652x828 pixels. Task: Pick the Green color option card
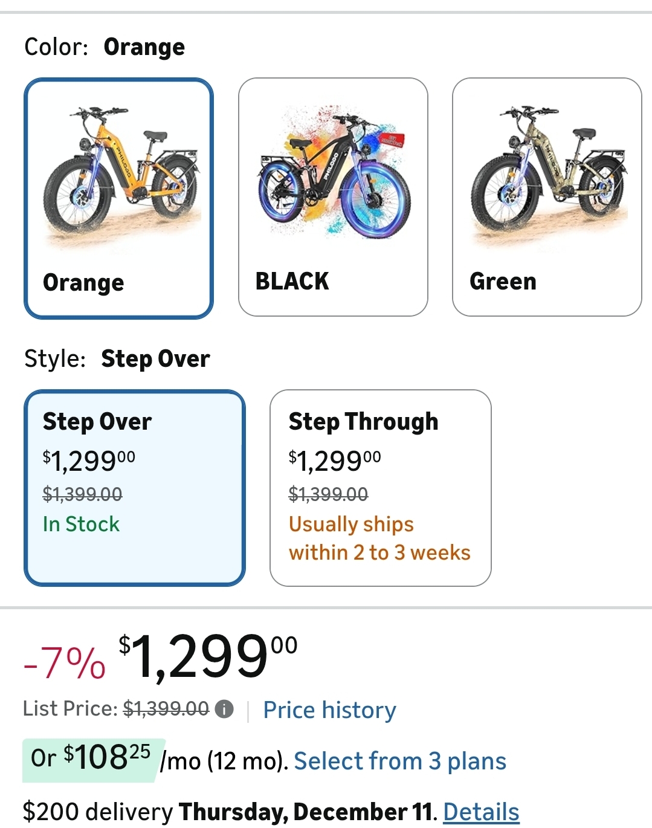547,281
